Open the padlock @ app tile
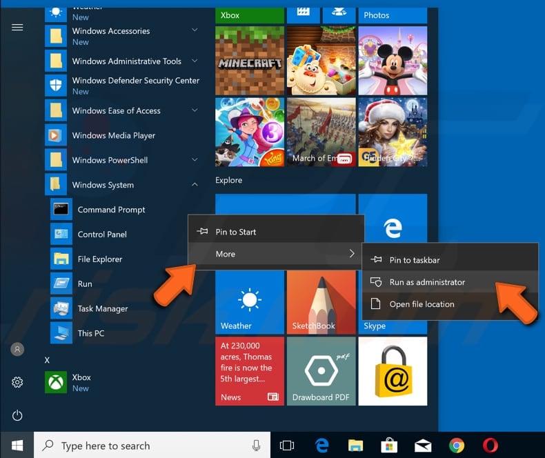This screenshot has width=545, height=458. tap(393, 371)
